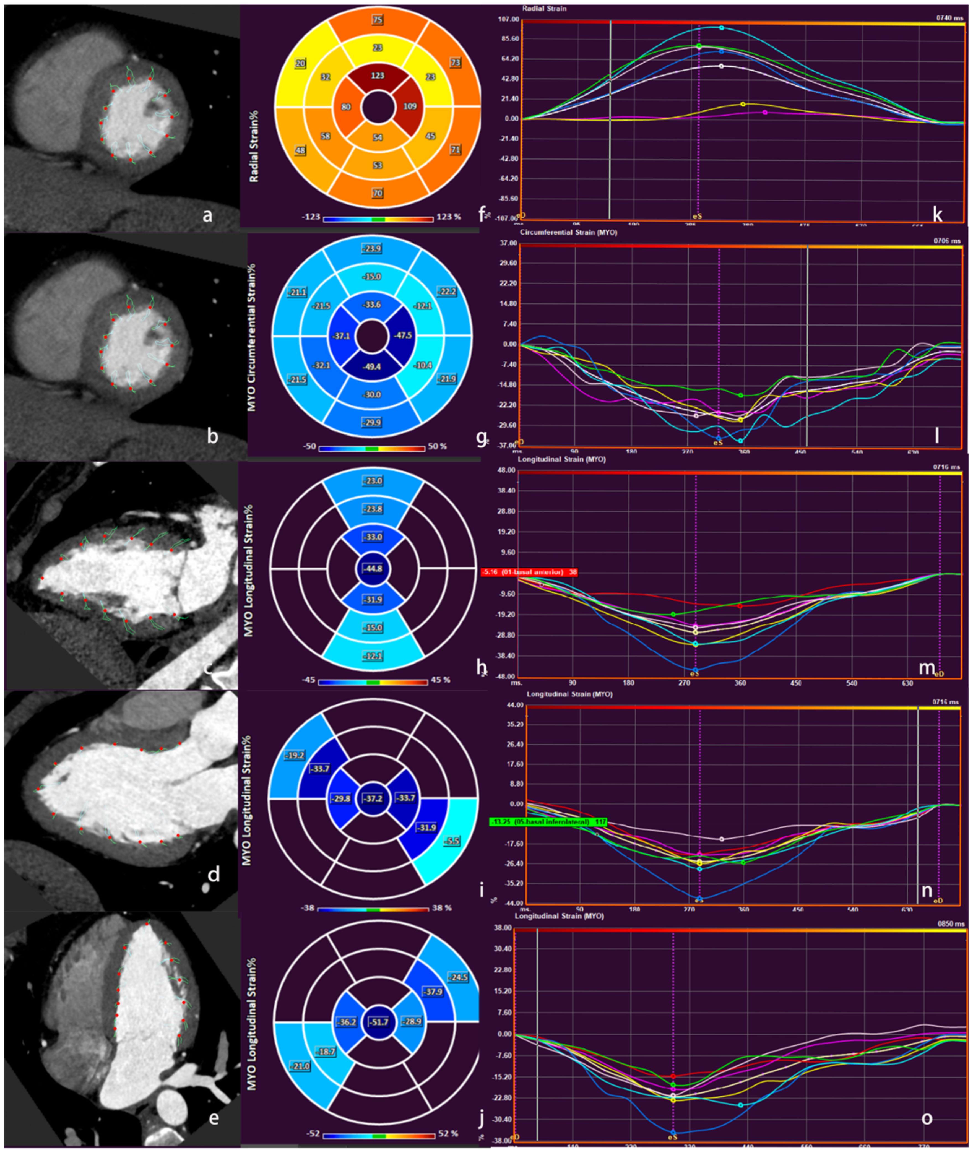
Task: Click the -123 to 123 % color scale bar
Action: [x=378, y=219]
